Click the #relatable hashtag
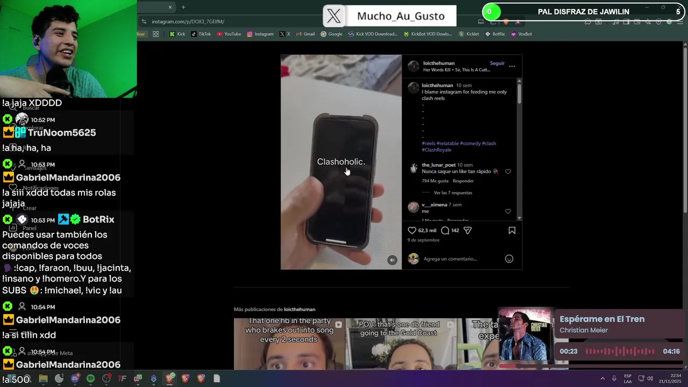 point(448,144)
